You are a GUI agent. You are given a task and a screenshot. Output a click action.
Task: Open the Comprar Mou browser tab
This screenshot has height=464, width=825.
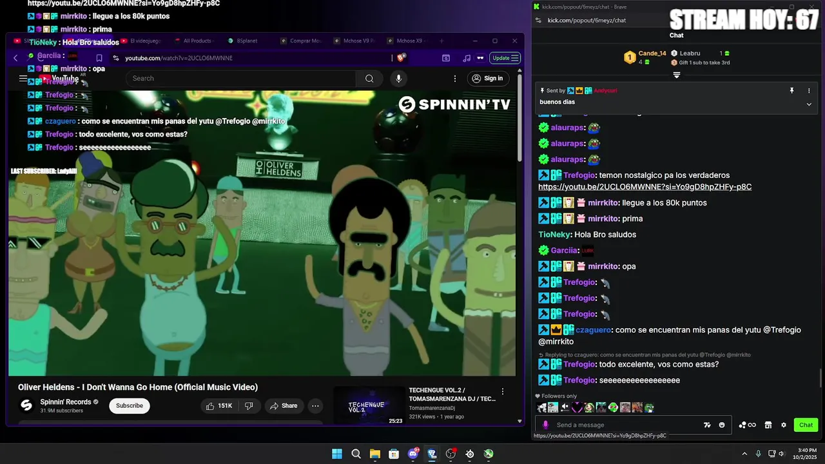306,41
